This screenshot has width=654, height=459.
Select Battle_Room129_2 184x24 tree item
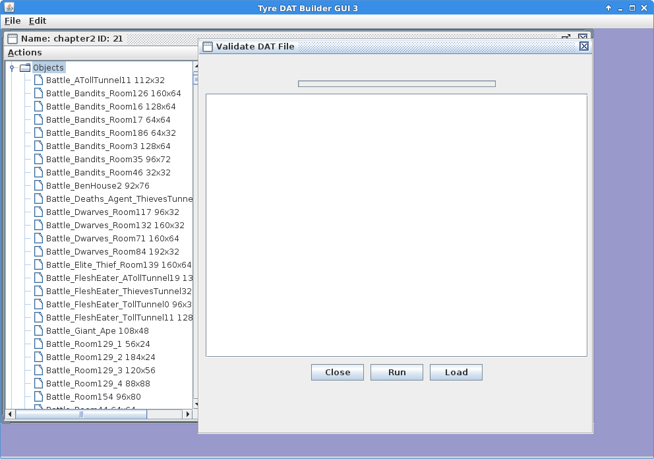tap(100, 357)
